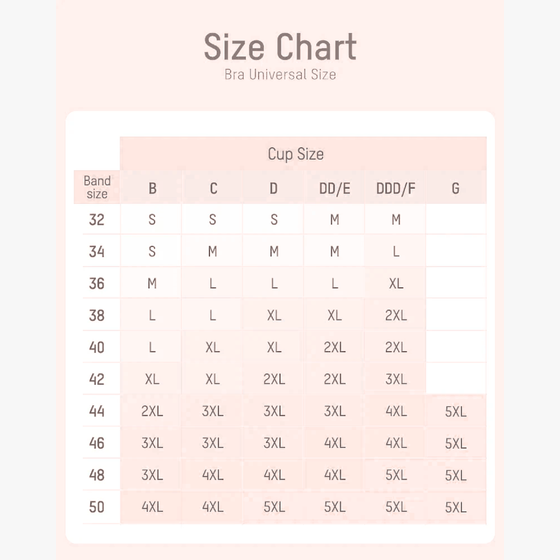Select the G cup column header

tap(455, 188)
